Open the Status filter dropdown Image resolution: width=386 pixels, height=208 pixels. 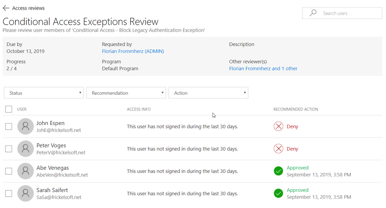[44, 93]
